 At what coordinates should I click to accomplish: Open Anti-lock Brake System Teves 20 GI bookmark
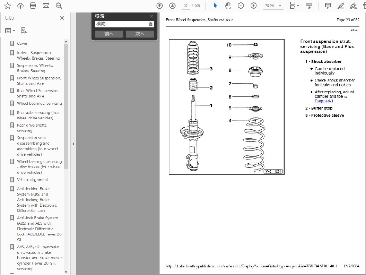click(39, 229)
